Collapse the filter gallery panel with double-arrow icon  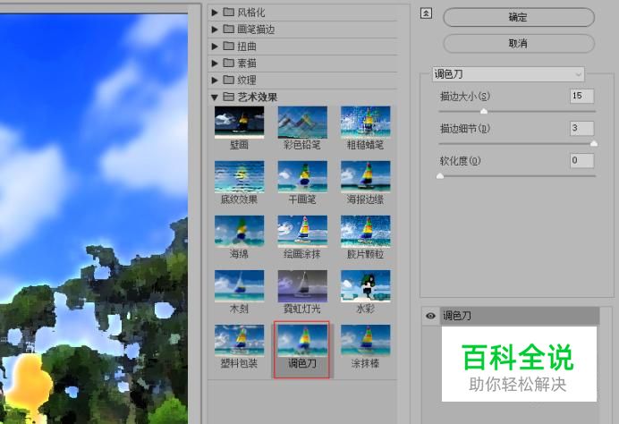tap(426, 13)
